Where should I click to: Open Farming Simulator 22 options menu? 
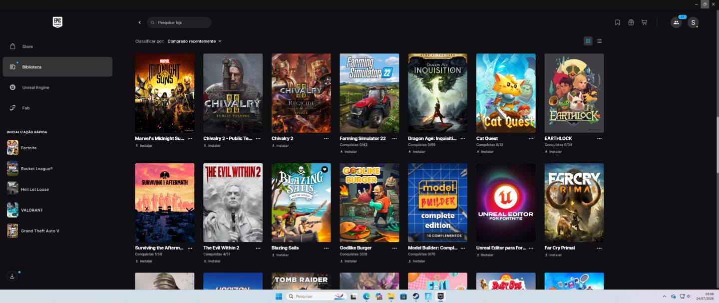[394, 138]
